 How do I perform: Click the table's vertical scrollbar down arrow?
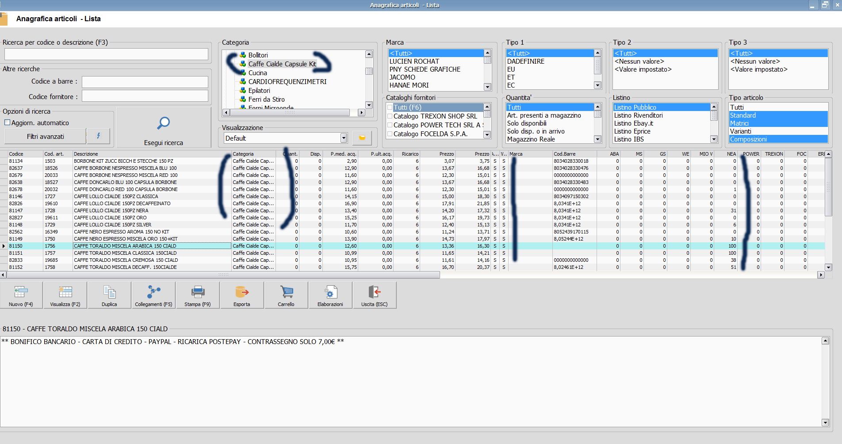pyautogui.click(x=829, y=267)
